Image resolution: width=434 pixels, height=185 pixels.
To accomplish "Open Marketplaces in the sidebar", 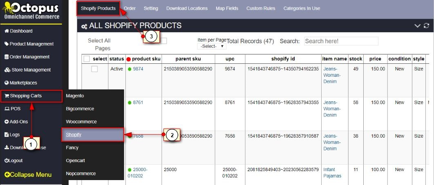I will (x=21, y=83).
